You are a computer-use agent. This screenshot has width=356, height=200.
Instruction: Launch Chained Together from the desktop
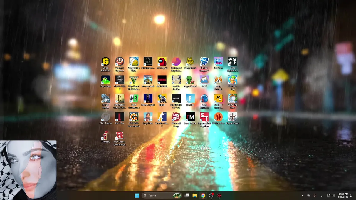pos(120,61)
